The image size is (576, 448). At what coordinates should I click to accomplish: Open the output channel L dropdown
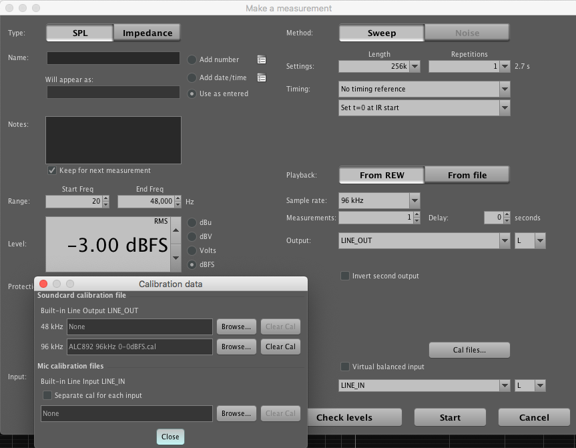click(x=540, y=241)
